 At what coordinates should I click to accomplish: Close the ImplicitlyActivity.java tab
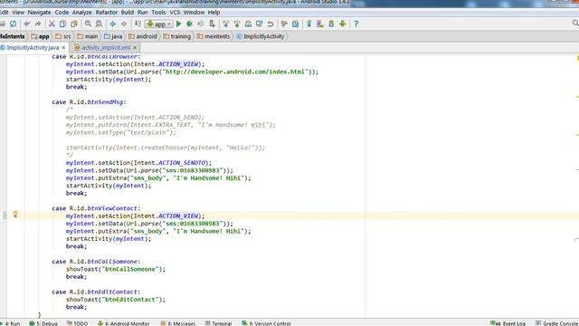63,48
